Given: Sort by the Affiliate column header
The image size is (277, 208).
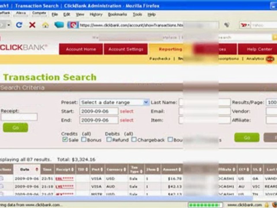Looking at the screenshot, I should (x=227, y=169).
